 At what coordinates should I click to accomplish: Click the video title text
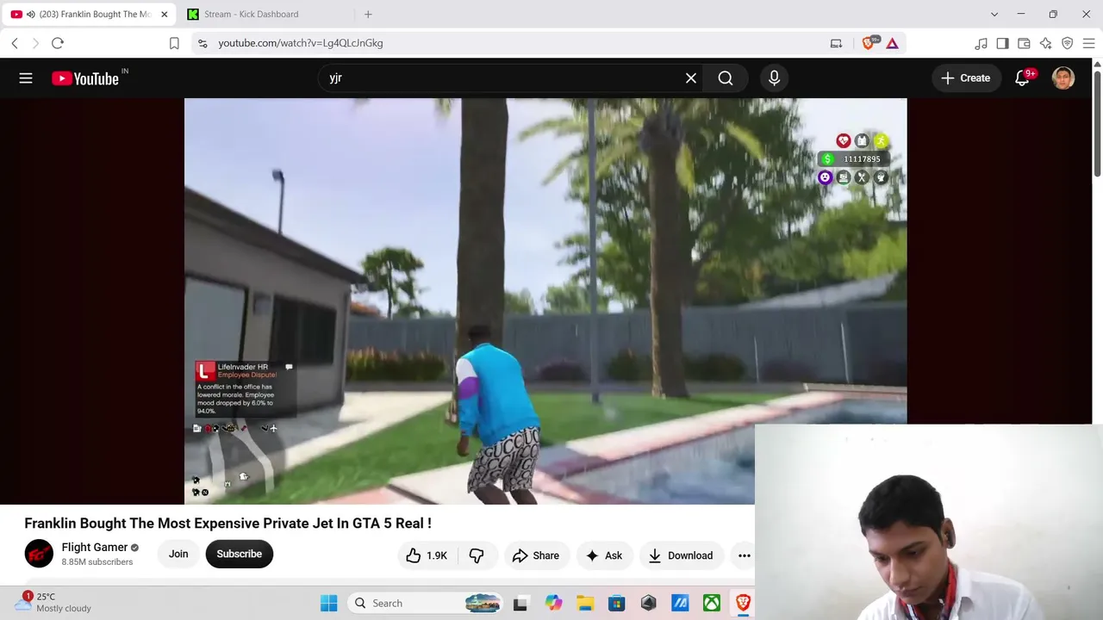pyautogui.click(x=227, y=524)
